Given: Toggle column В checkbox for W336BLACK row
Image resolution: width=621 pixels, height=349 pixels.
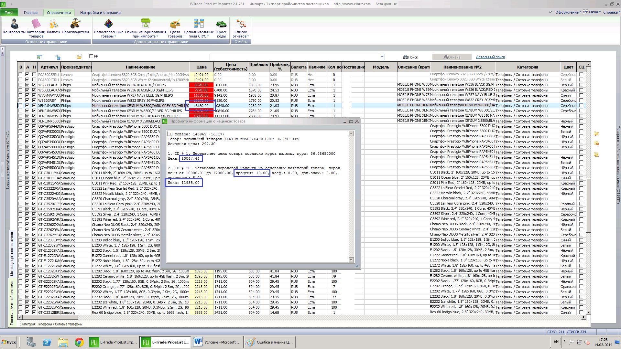Looking at the screenshot, I should (x=20, y=85).
